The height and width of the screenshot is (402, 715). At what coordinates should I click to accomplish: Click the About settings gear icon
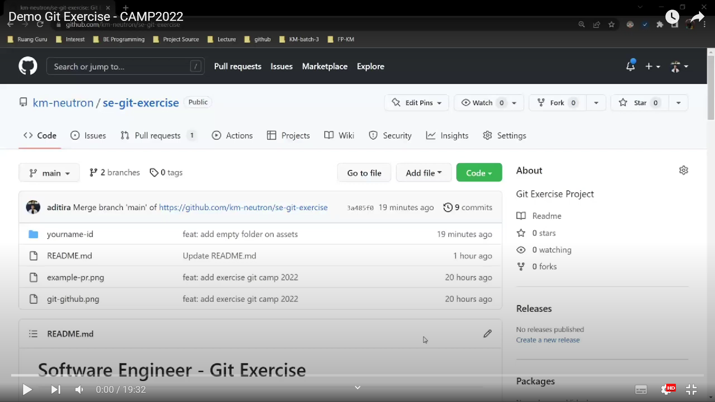tap(683, 170)
